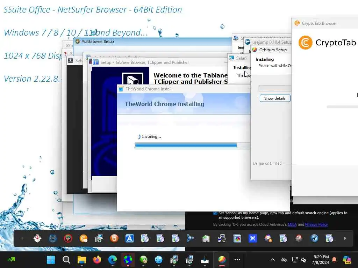This screenshot has height=268, width=358.
Task: Click the Multibrowser Setup title bar
Action: coord(152,42)
